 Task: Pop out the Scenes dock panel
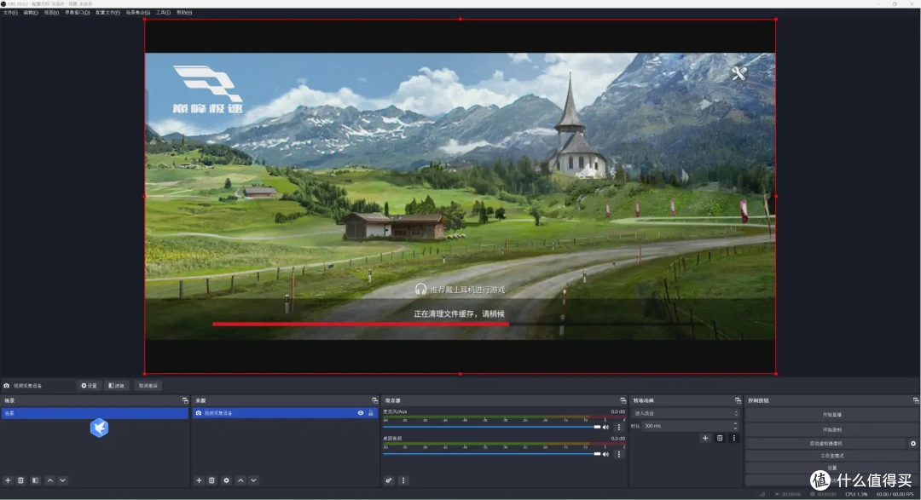click(x=185, y=401)
